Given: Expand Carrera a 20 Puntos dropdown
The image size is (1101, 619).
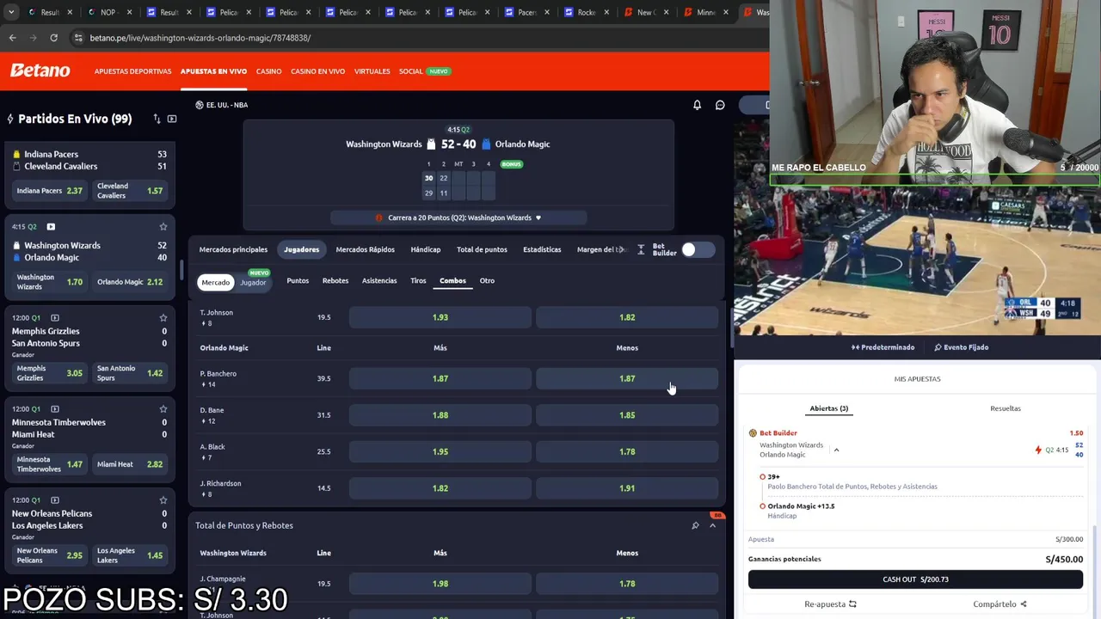Looking at the screenshot, I should [x=538, y=218].
